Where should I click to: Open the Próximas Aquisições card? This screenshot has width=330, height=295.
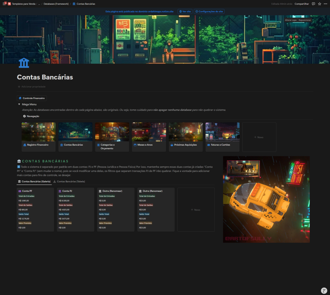click(x=186, y=137)
